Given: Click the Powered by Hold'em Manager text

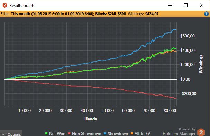Looking at the screenshot, I should [179, 132].
